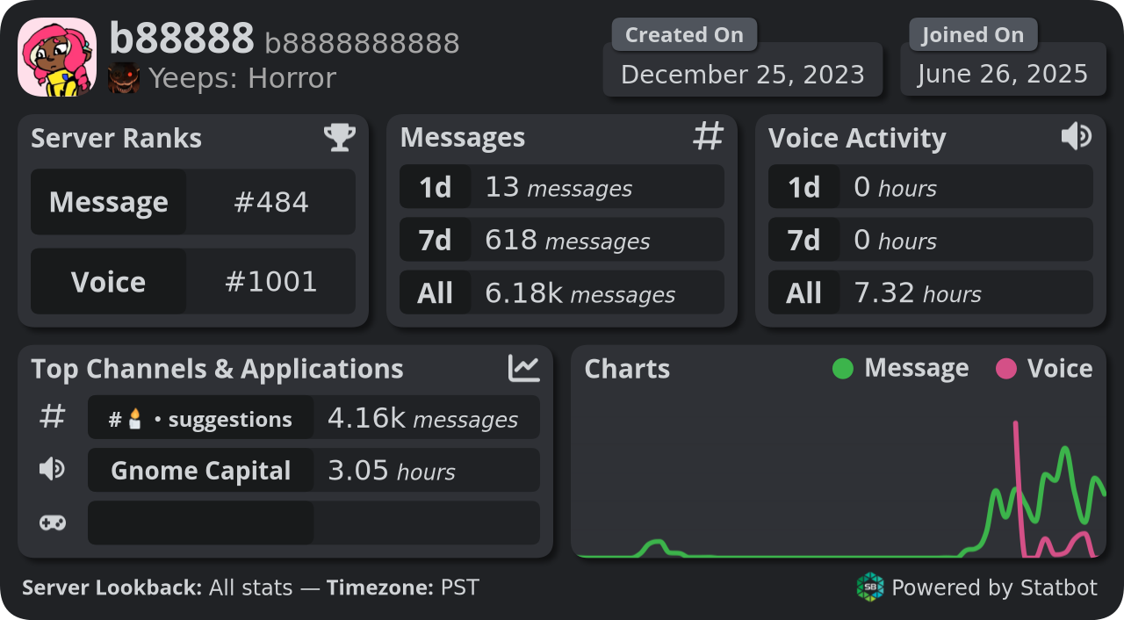Click the Yeeps: Horror server icon
Screen dimensions: 1124x620
coord(124,79)
